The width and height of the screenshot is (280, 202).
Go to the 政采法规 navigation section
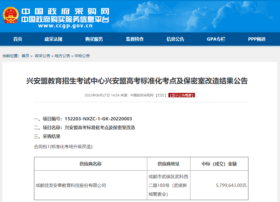(54, 39)
